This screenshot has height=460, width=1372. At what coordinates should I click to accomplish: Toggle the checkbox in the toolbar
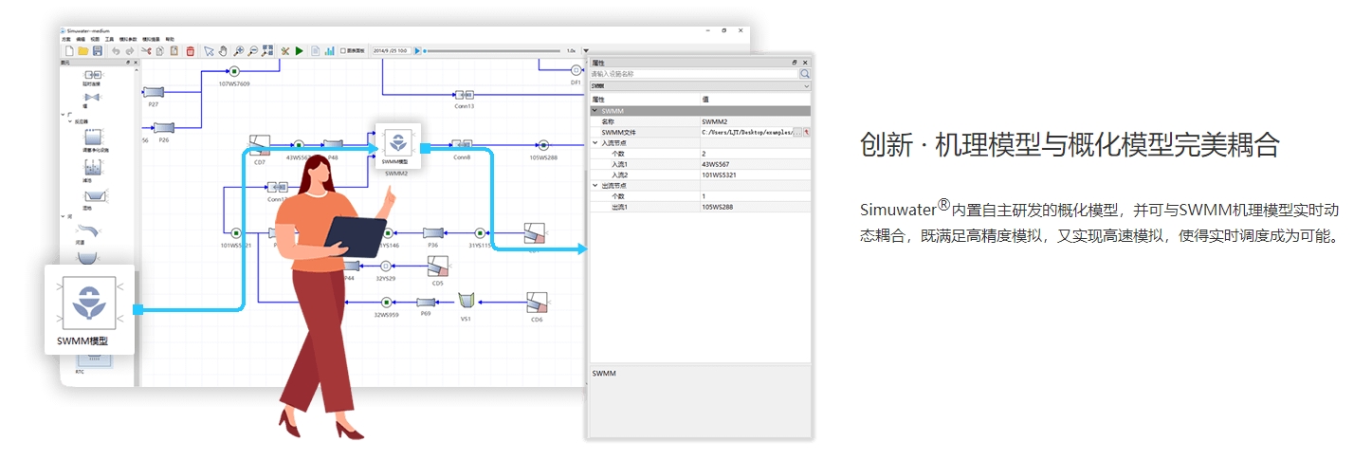point(343,51)
